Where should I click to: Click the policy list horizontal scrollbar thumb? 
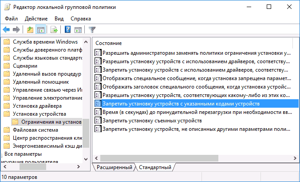[x=159, y=158]
